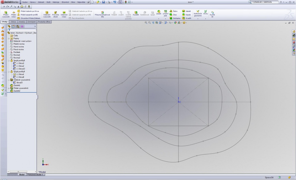Collapse the Odebrat vysunutím1 node
Screen dimensions: 296x180
point(9,80)
